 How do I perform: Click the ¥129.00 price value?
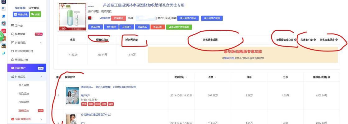73,55
